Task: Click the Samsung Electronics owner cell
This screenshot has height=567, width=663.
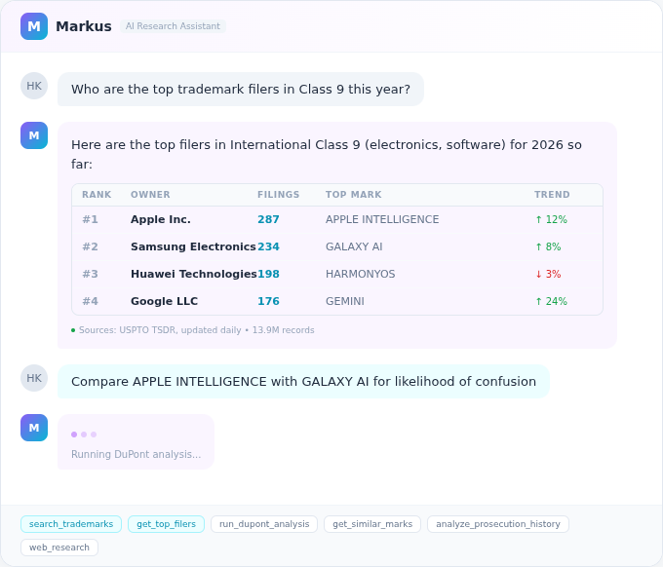Action: click(x=193, y=246)
